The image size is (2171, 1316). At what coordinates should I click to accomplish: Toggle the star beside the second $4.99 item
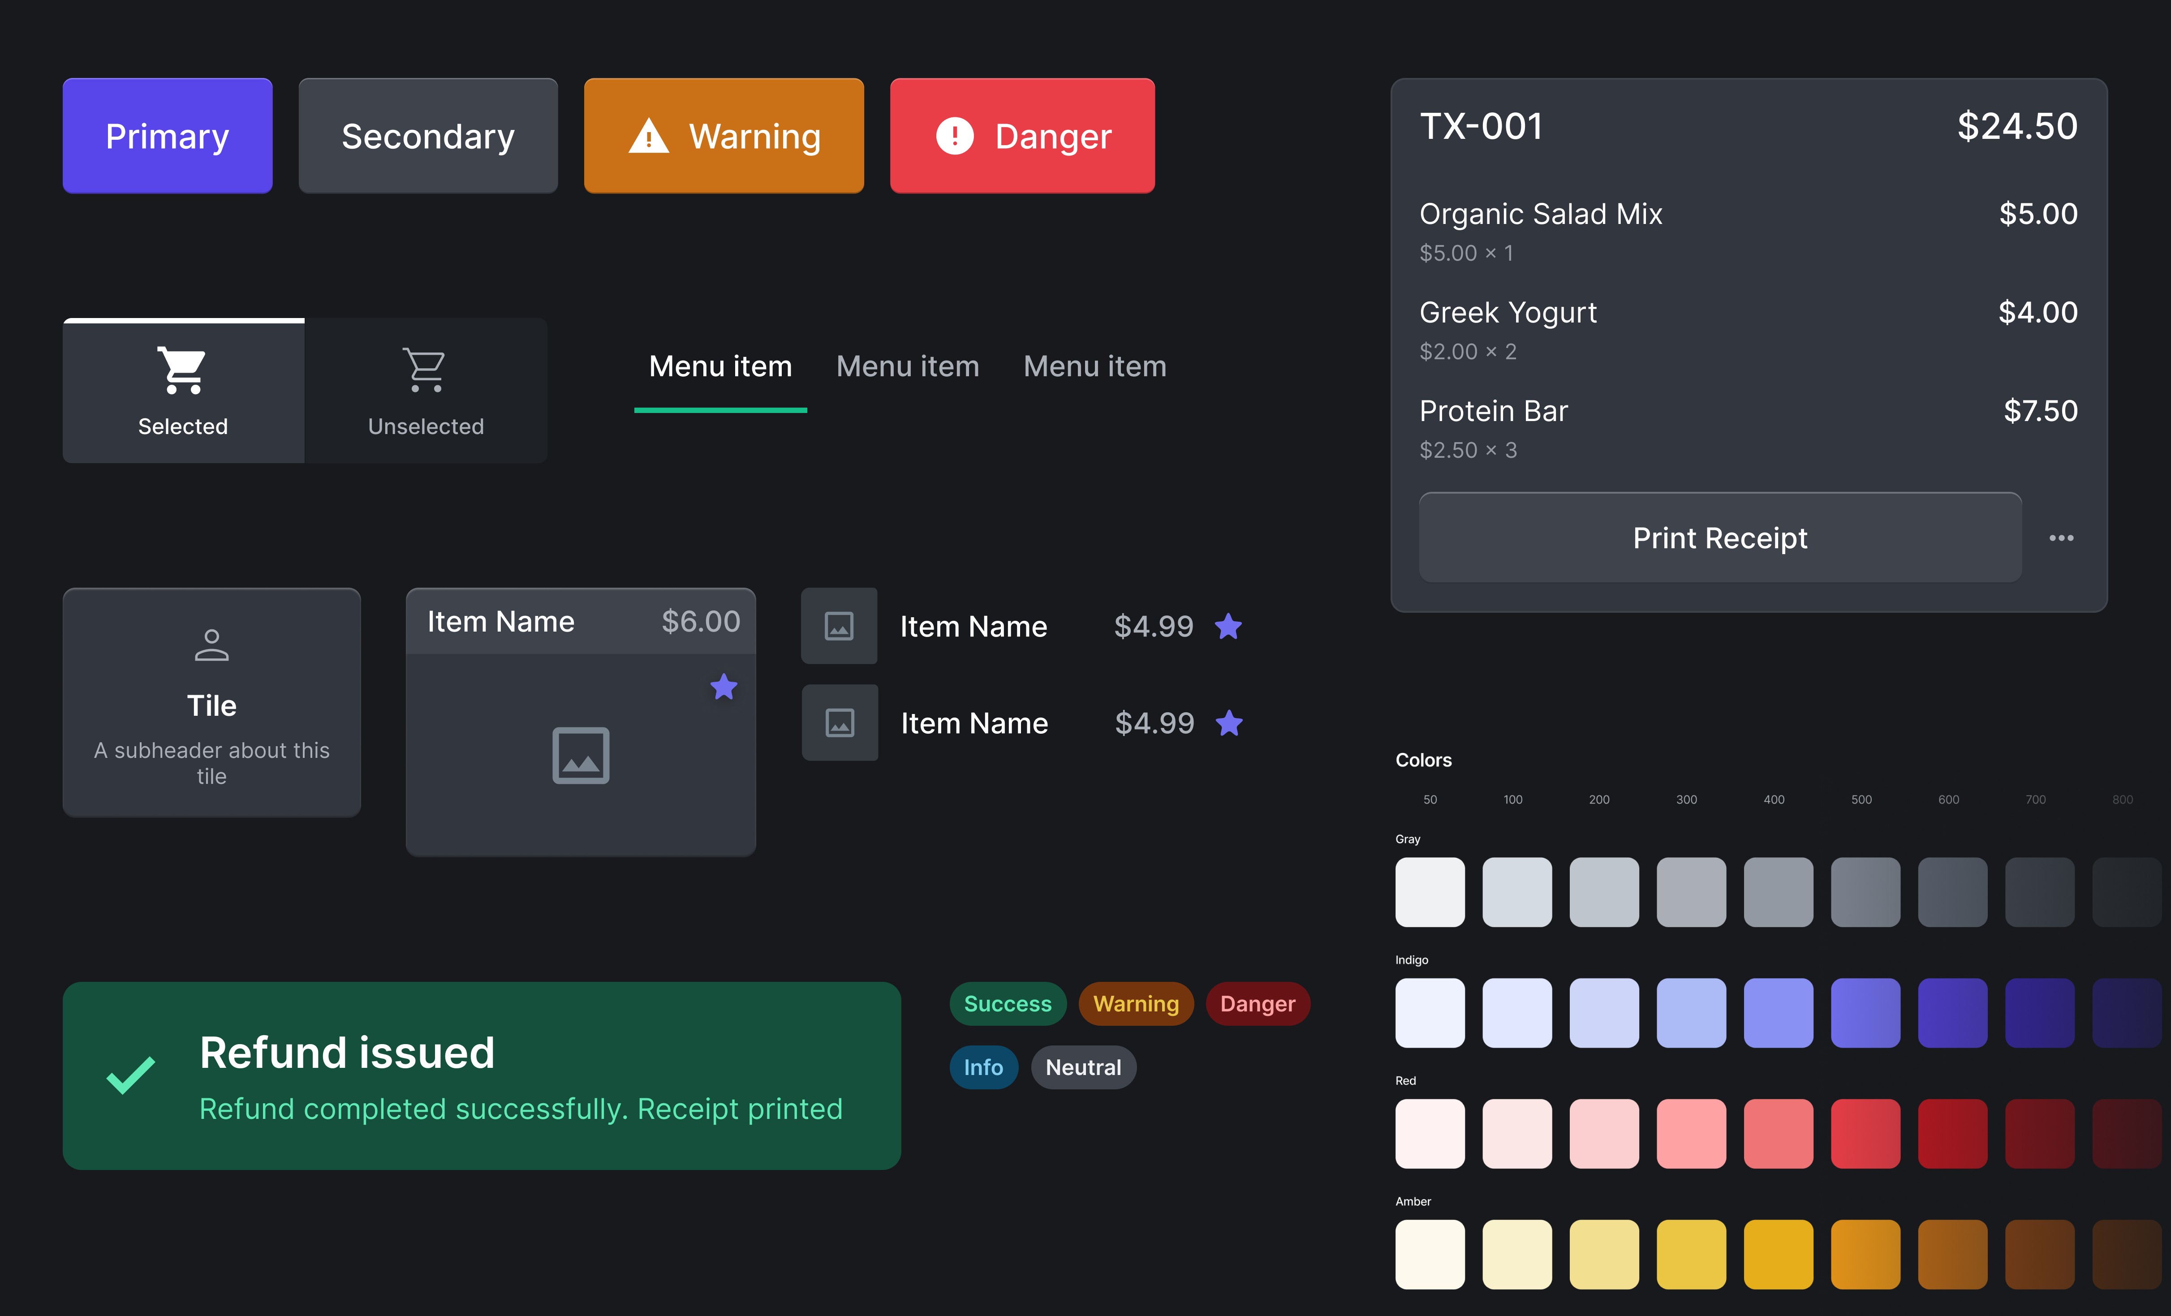[x=1229, y=723]
